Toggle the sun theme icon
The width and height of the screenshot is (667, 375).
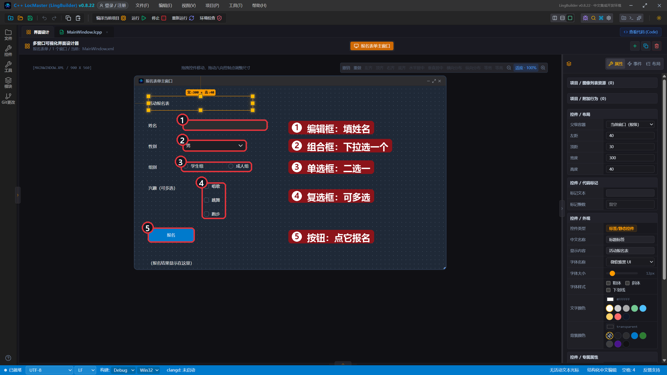pos(659,18)
